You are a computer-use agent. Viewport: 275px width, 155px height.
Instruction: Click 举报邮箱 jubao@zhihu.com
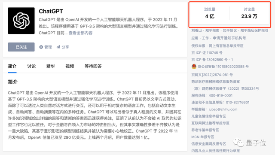[x=214, y=109]
